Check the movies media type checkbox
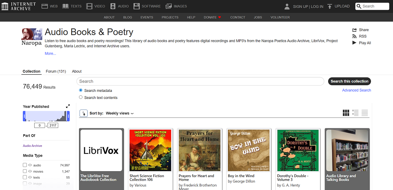 pos(24,171)
